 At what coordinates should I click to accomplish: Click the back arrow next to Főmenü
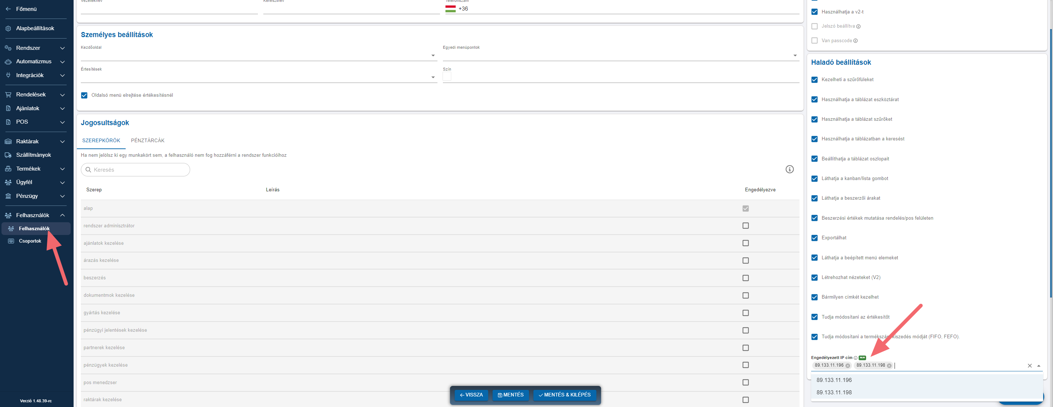point(8,9)
